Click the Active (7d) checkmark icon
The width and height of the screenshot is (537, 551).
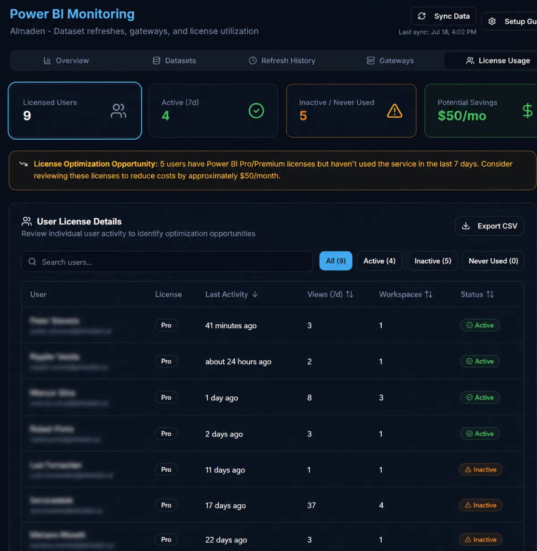coord(256,111)
